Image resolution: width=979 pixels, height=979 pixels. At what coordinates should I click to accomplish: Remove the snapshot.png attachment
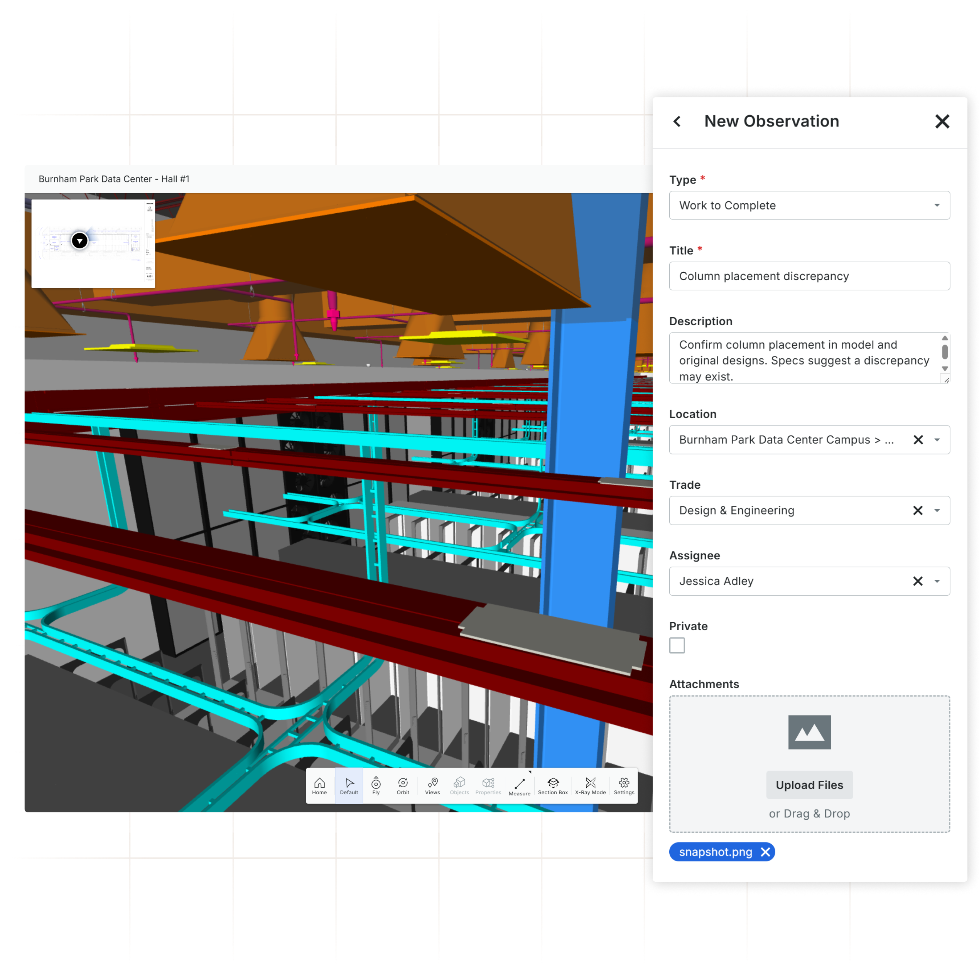pos(765,852)
